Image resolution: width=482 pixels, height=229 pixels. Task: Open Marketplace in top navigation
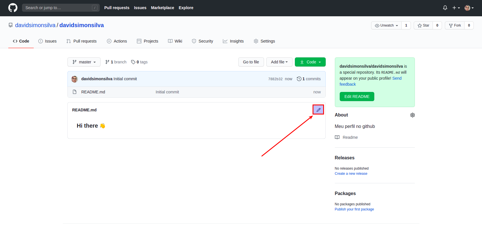163,8
